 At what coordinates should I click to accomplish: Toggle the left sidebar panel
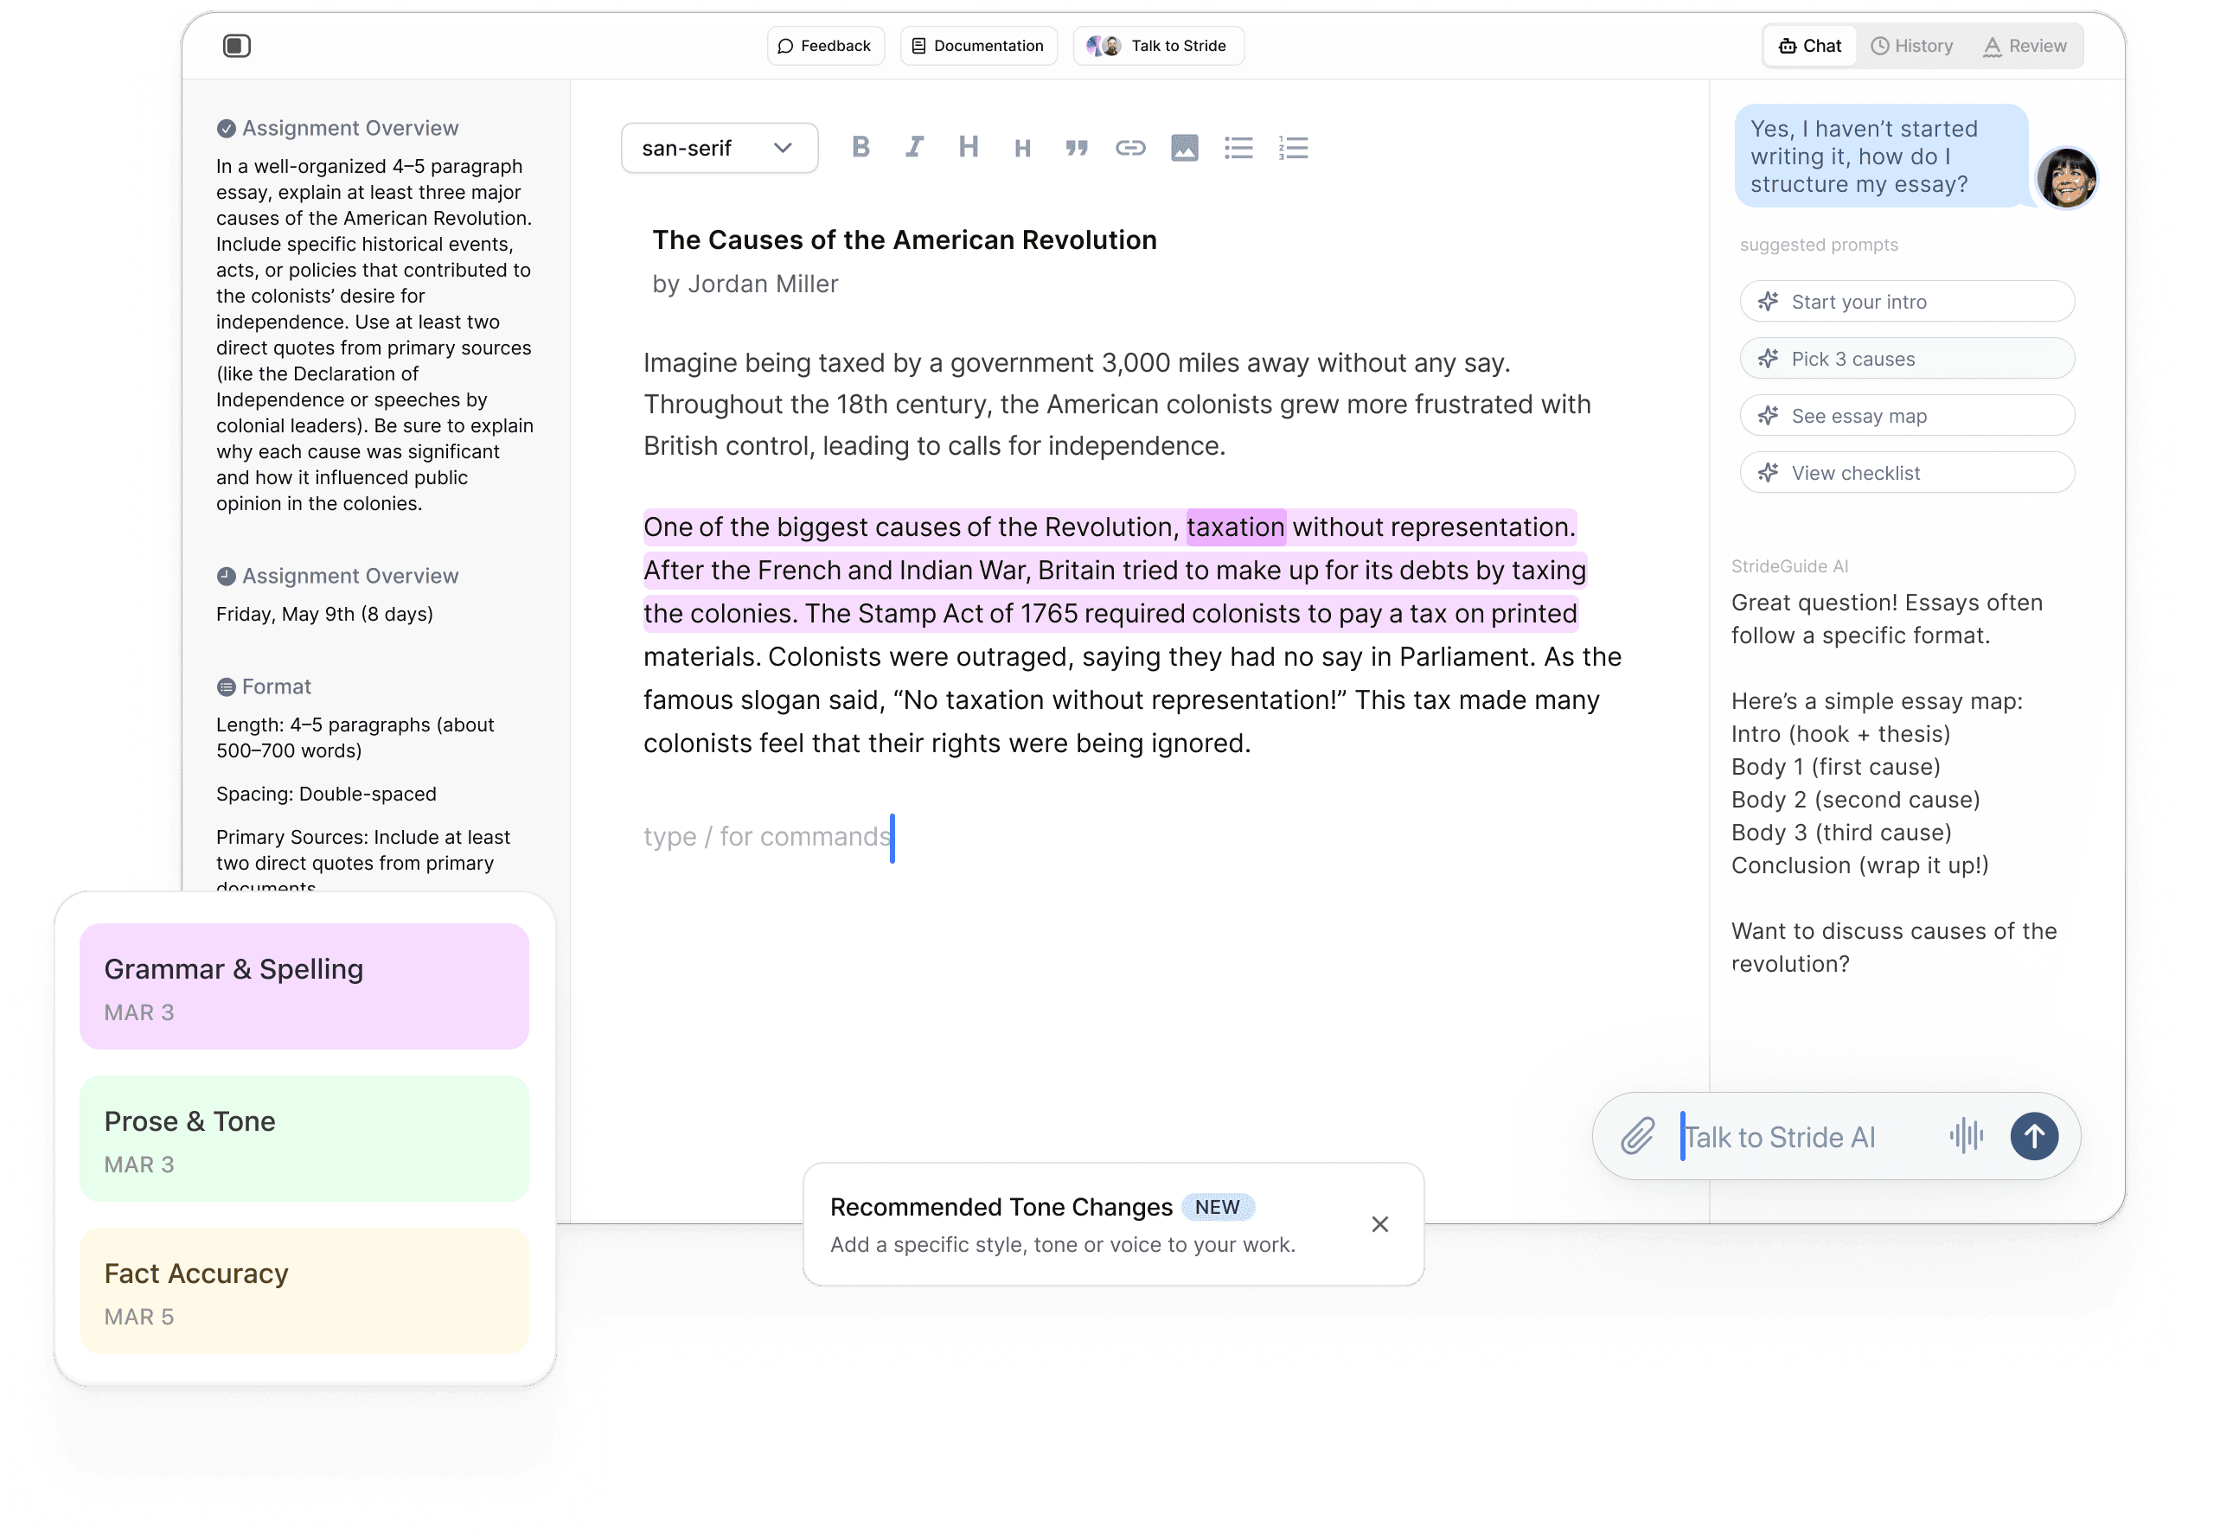[236, 45]
